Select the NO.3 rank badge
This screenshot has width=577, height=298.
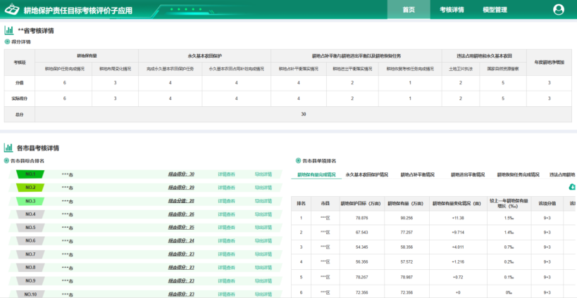(30, 201)
